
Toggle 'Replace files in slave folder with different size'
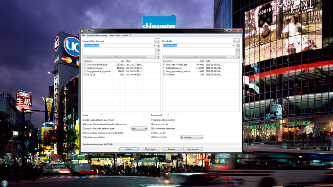click(x=84, y=124)
